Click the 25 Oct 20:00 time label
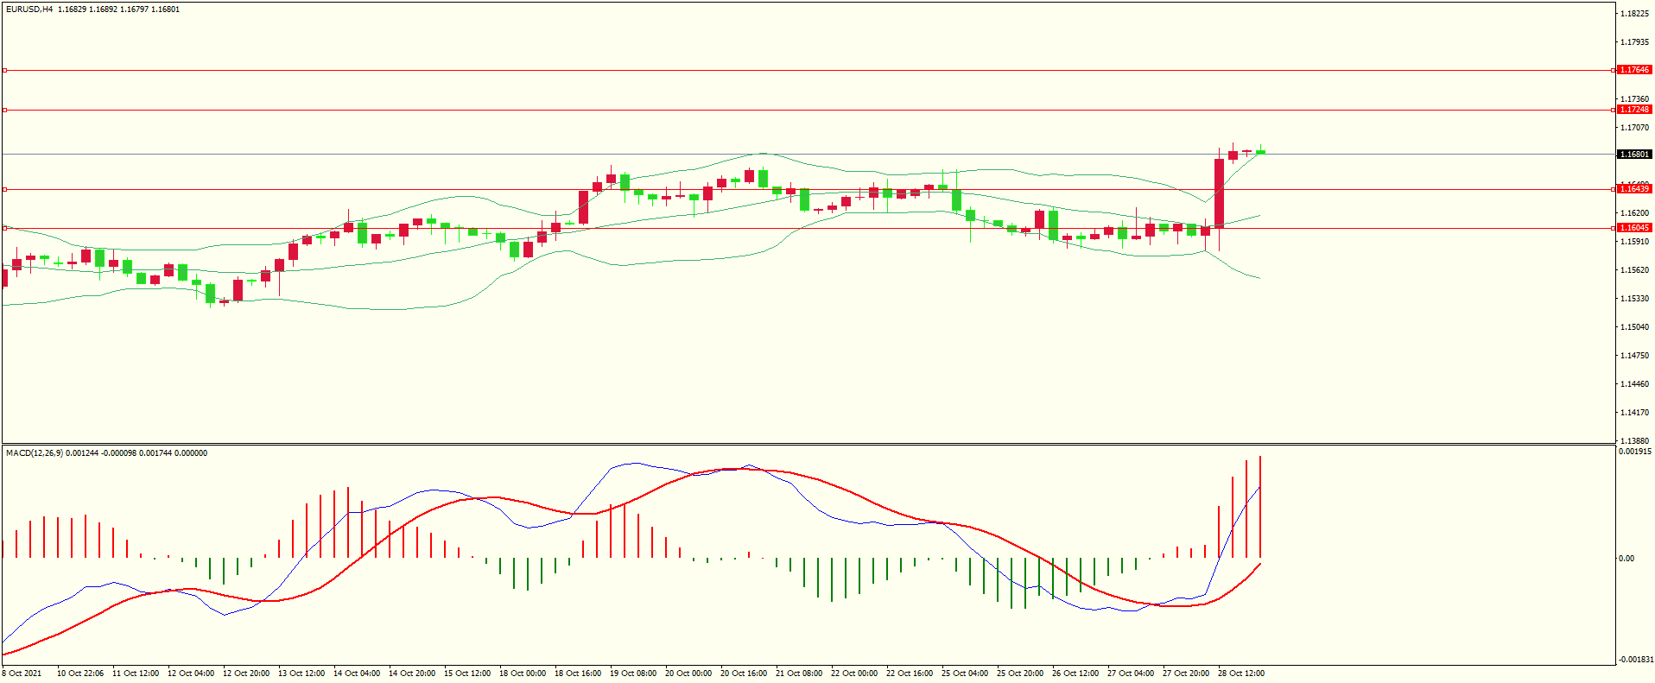The height and width of the screenshot is (683, 1655). 1020,674
